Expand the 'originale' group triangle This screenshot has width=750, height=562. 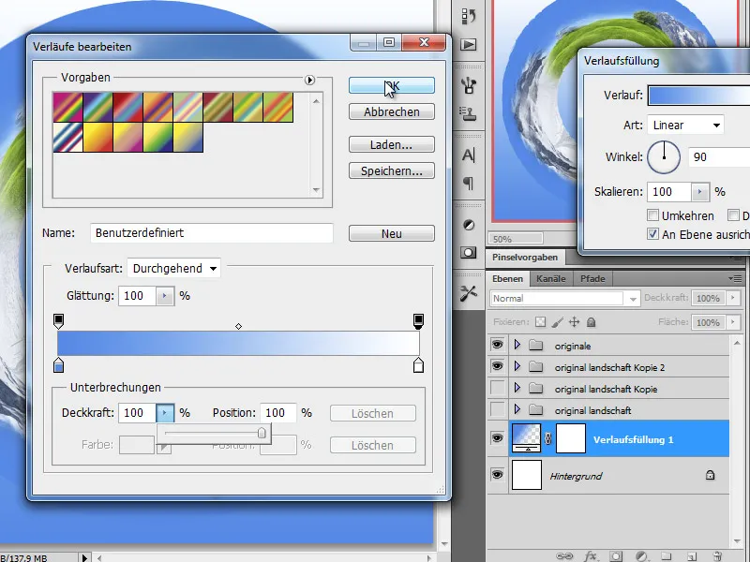point(517,345)
